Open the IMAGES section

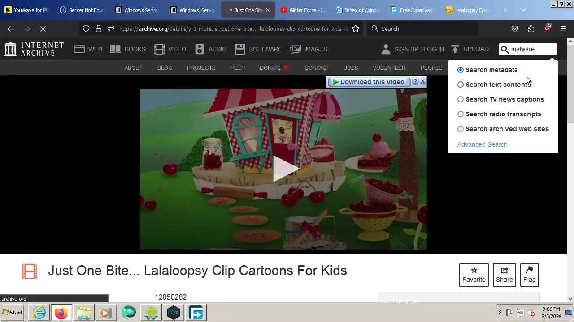tap(309, 49)
